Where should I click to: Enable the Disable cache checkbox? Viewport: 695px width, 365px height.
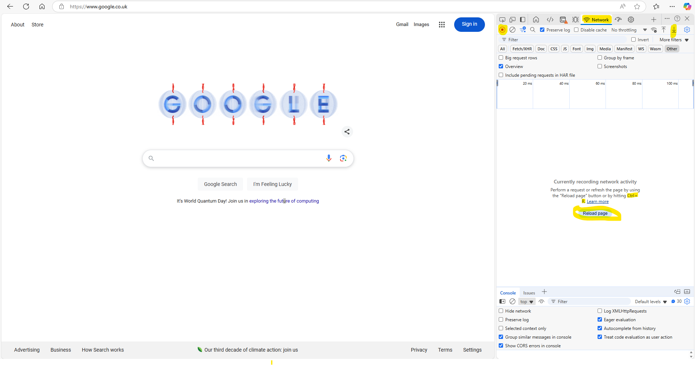click(576, 30)
